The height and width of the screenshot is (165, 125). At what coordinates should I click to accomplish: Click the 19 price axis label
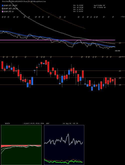(x=120, y=85)
